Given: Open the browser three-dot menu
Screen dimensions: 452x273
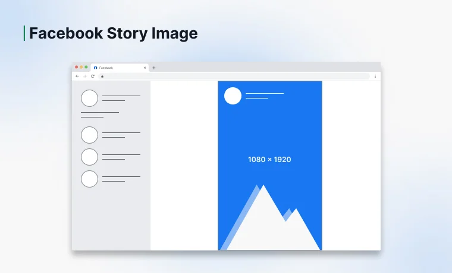Looking at the screenshot, I should coord(375,76).
